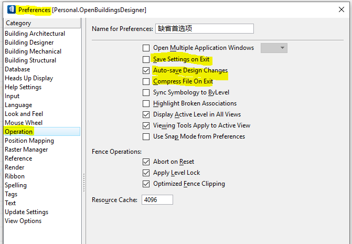Disable Display Active Level in All Views
Viewport: 352px width, 244px height.
[146, 114]
